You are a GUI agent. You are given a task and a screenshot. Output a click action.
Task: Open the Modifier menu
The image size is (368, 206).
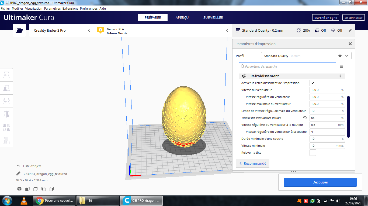(18, 9)
